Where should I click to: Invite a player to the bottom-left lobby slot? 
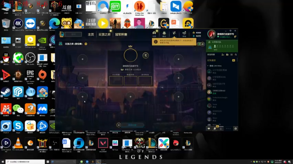coord(82,97)
